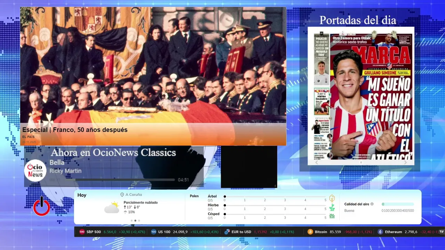This screenshot has width=445, height=250.
Task: Click the track duration 04:51
Action: (183, 180)
